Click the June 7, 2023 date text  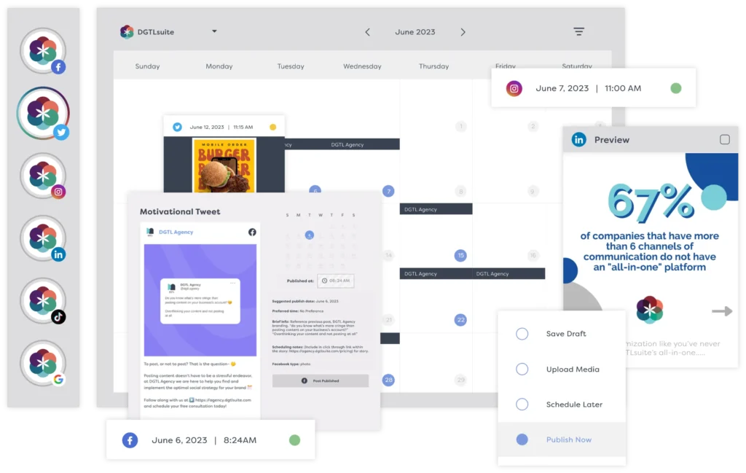click(562, 88)
